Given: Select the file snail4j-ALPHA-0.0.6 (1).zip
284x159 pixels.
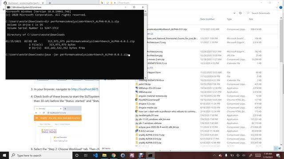Looking at the screenshot, I should click(x=151, y=135).
